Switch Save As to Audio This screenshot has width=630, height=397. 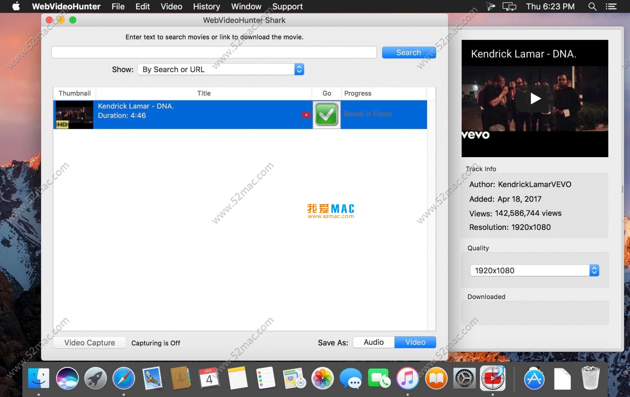tap(373, 342)
